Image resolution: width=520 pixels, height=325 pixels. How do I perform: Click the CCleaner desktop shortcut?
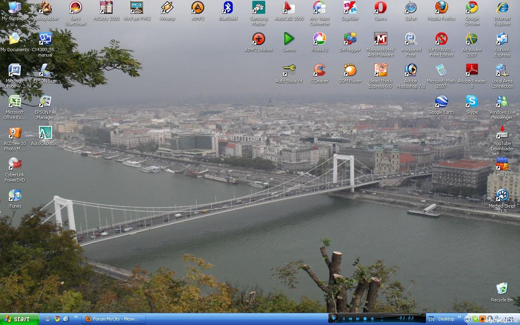tap(319, 70)
